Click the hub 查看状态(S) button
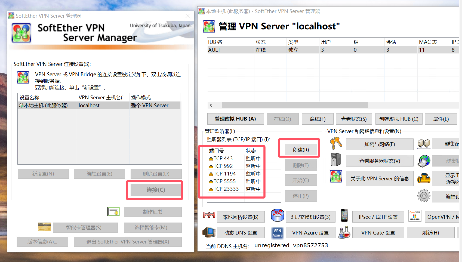 point(354,119)
